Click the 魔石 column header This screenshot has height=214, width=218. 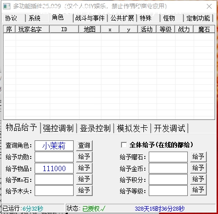point(204,30)
